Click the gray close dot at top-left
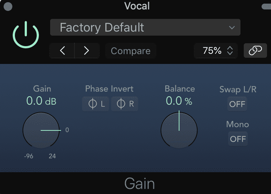Screen dimensions: 271x194 click(7, 6)
